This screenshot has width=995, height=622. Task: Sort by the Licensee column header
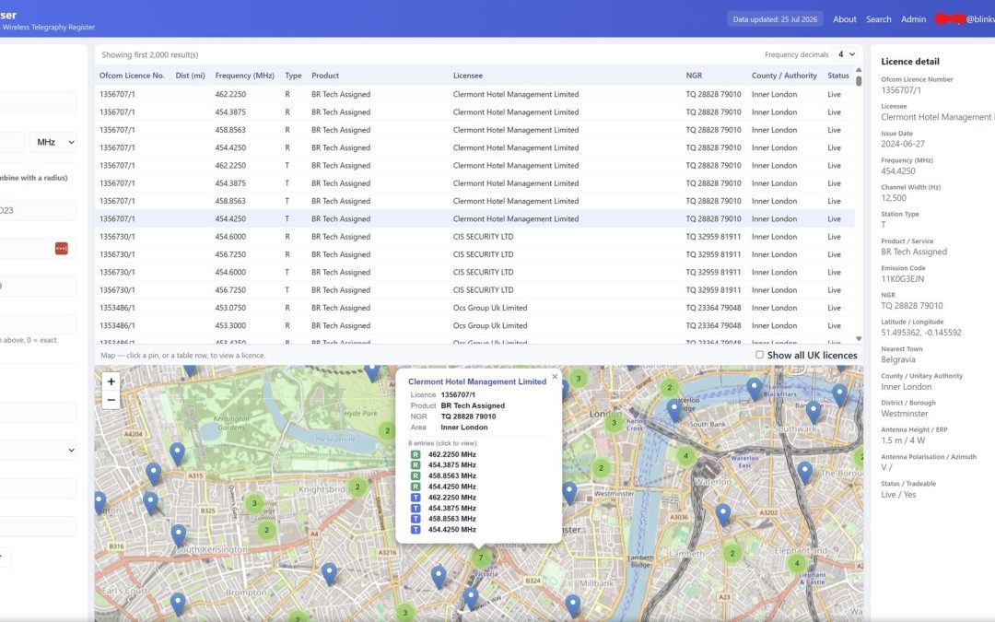point(468,75)
